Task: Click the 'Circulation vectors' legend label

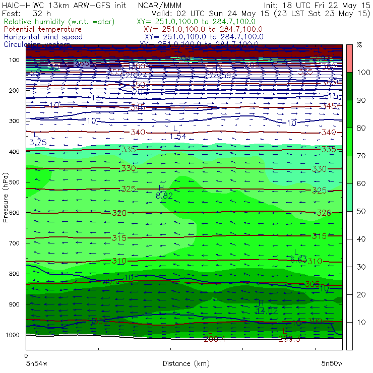Action: (x=37, y=44)
